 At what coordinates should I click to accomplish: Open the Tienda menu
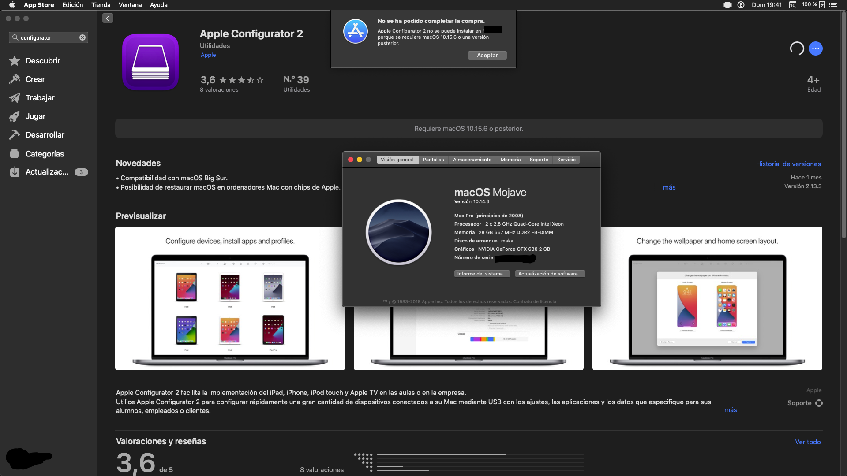pyautogui.click(x=101, y=5)
